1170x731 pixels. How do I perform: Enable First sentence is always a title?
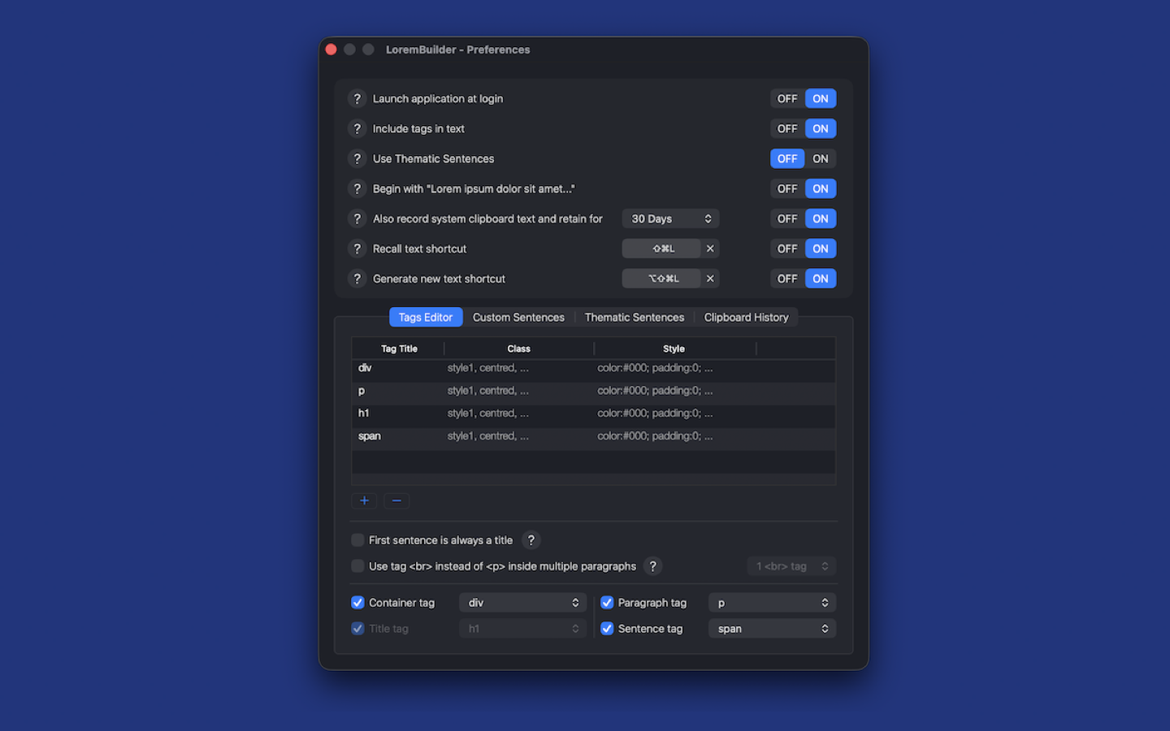pos(357,539)
